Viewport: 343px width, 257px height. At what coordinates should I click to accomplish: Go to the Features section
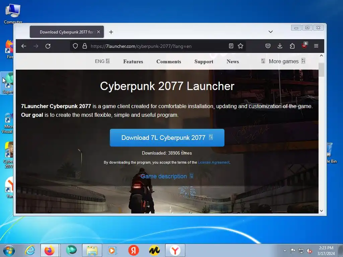(x=133, y=62)
